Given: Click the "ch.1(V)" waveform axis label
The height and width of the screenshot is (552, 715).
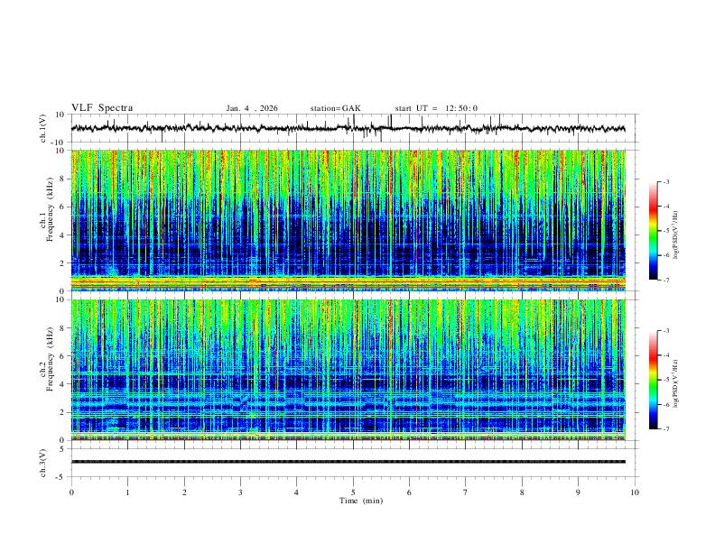Looking at the screenshot, I should point(43,128).
